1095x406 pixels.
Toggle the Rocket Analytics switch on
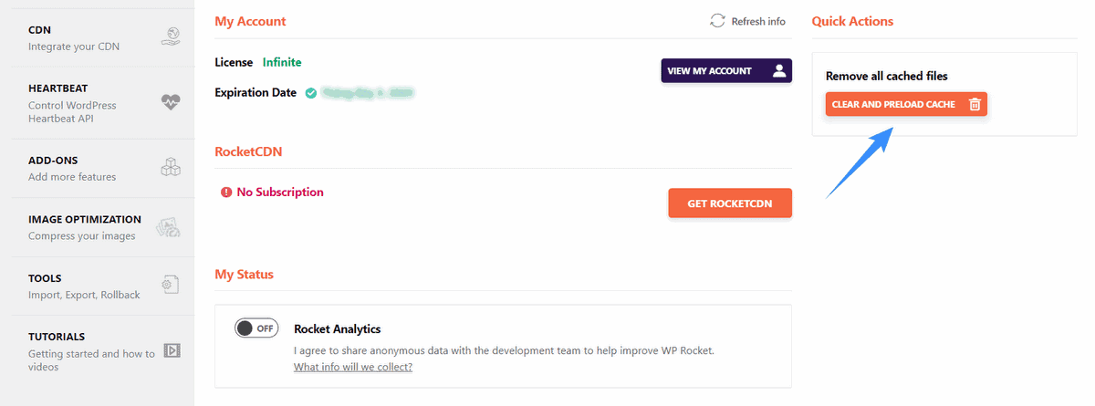(x=256, y=328)
